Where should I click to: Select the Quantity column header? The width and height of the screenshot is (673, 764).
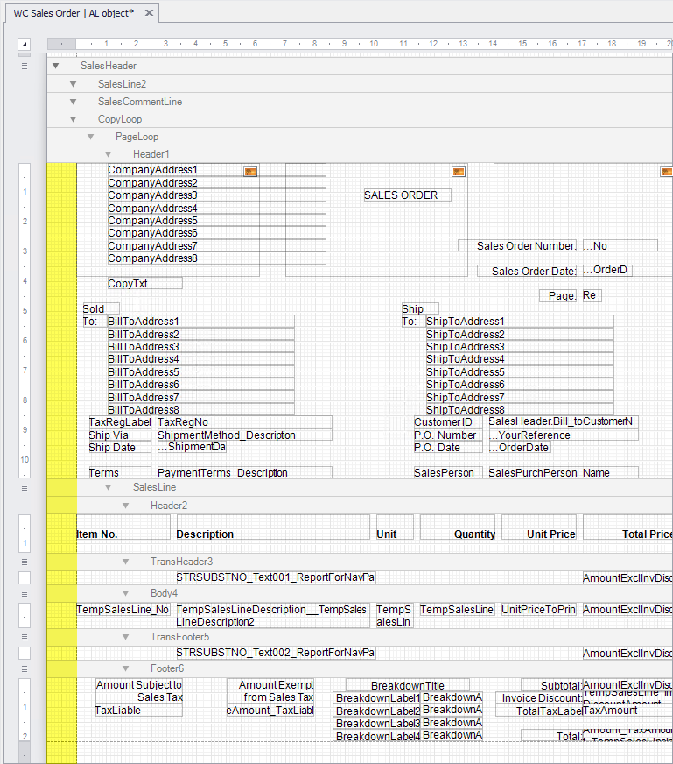click(x=458, y=527)
